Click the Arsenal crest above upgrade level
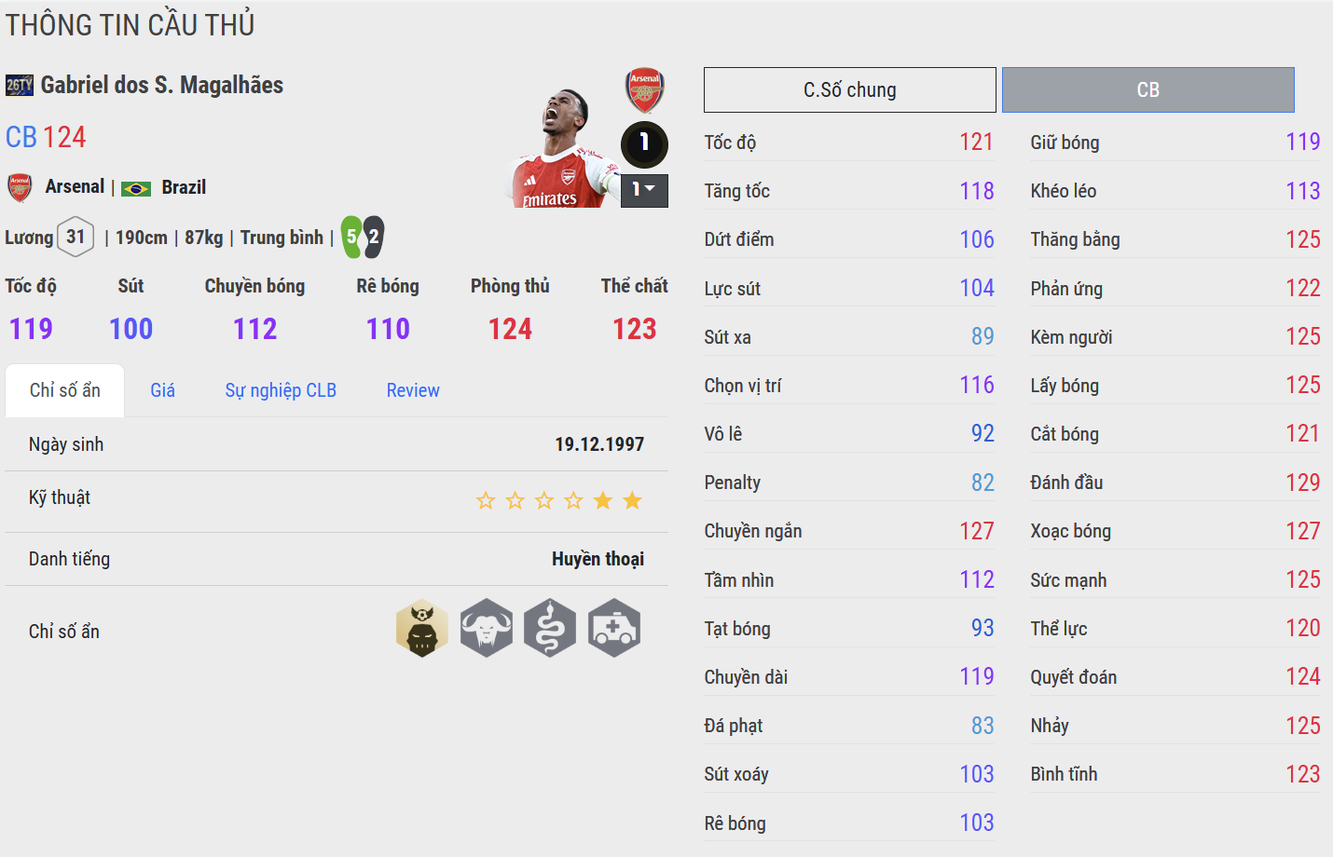The width and height of the screenshot is (1333, 857). [644, 90]
